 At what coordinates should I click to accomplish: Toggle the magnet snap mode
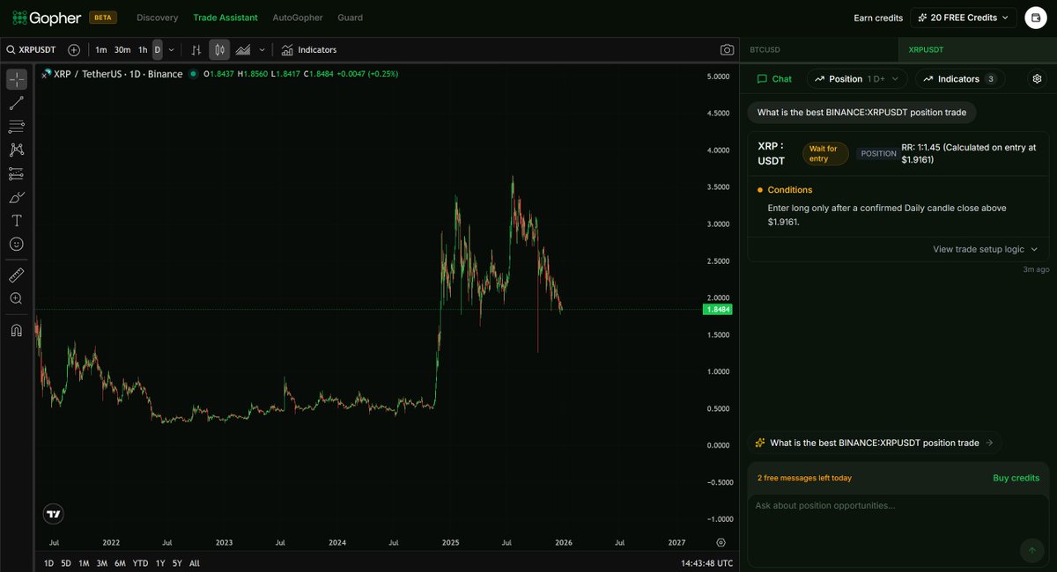pyautogui.click(x=17, y=331)
